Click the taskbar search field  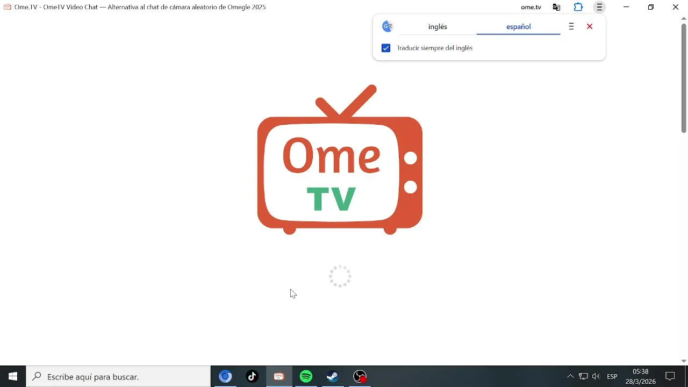point(118,377)
